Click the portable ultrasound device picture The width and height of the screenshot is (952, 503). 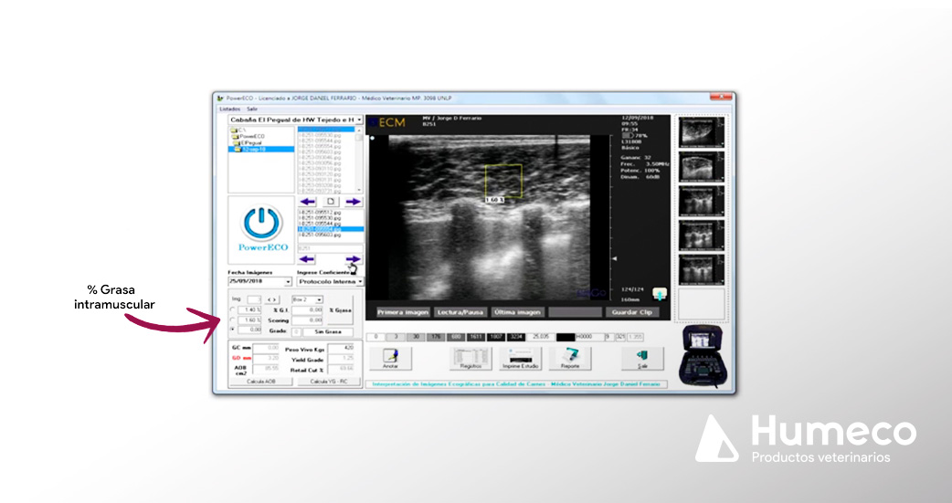tap(703, 357)
